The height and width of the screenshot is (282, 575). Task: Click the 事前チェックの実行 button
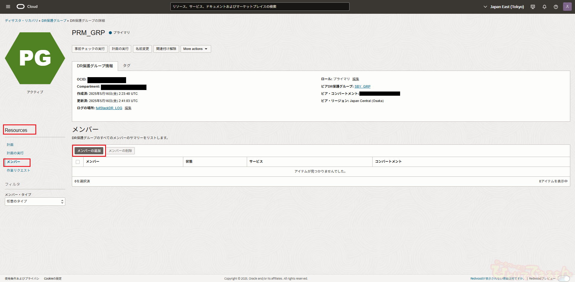(x=90, y=49)
